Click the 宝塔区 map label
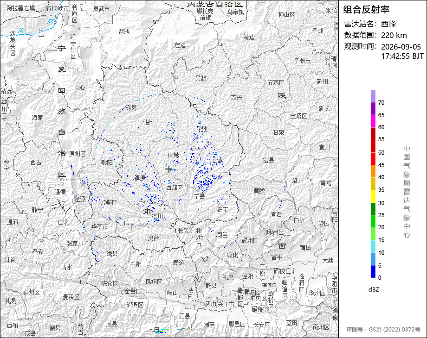Screen dimensions: 427x338 (x=298, y=116)
